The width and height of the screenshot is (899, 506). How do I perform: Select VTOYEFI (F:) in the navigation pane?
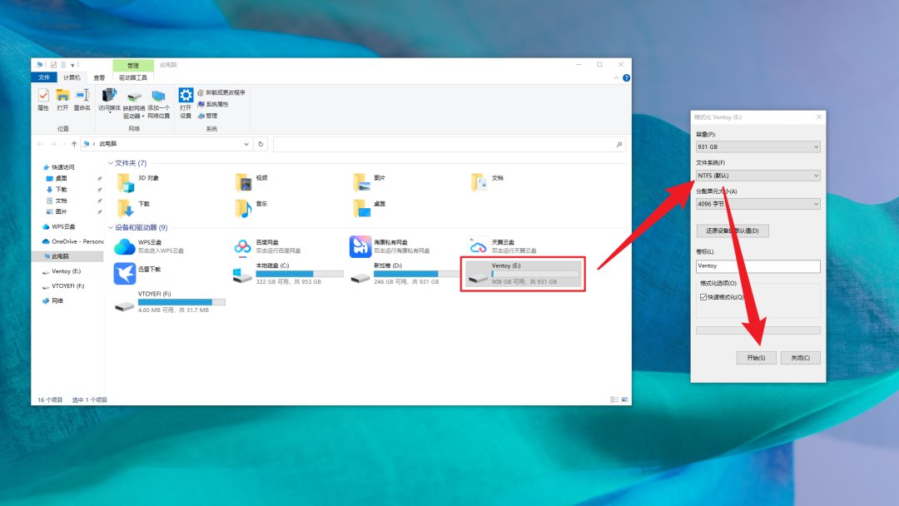click(63, 286)
